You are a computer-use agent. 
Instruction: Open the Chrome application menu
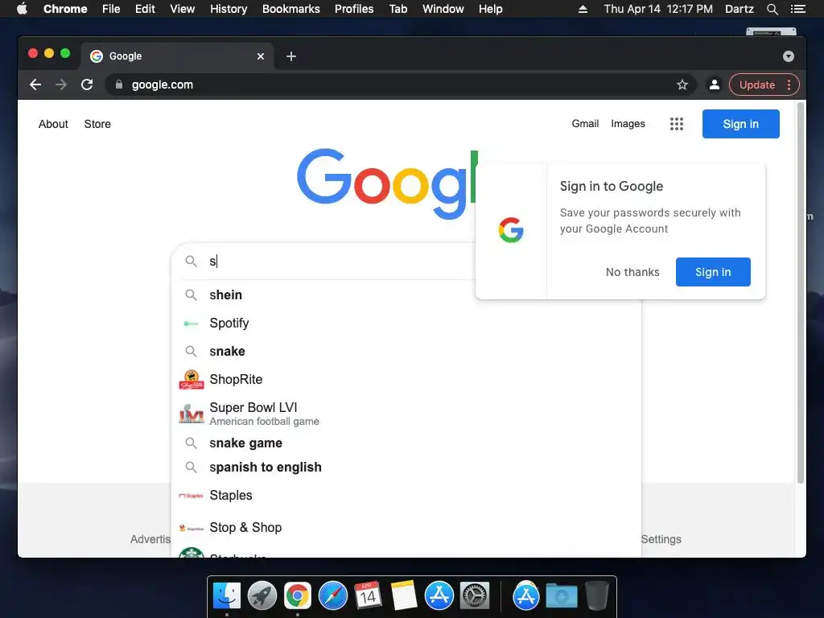[65, 9]
